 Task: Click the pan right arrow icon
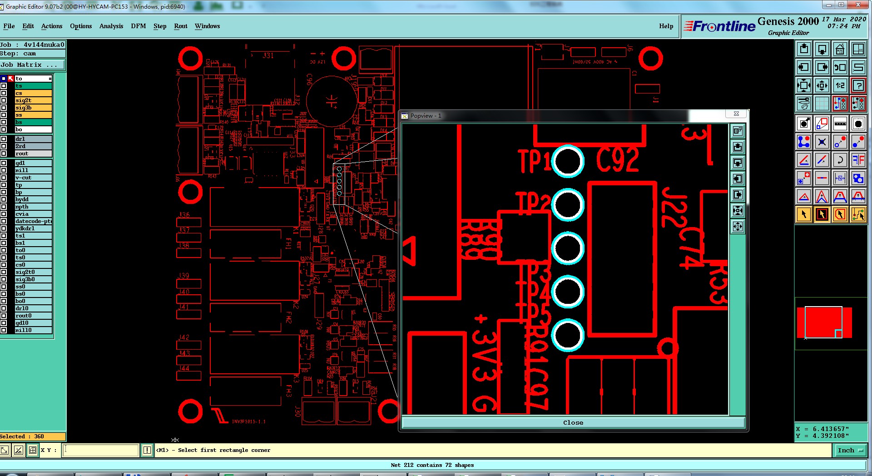(x=822, y=67)
